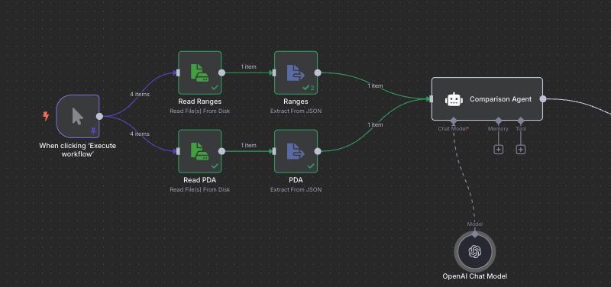The image size is (611, 287).
Task: Click the Comparison Agent output connector
Action: 543,99
